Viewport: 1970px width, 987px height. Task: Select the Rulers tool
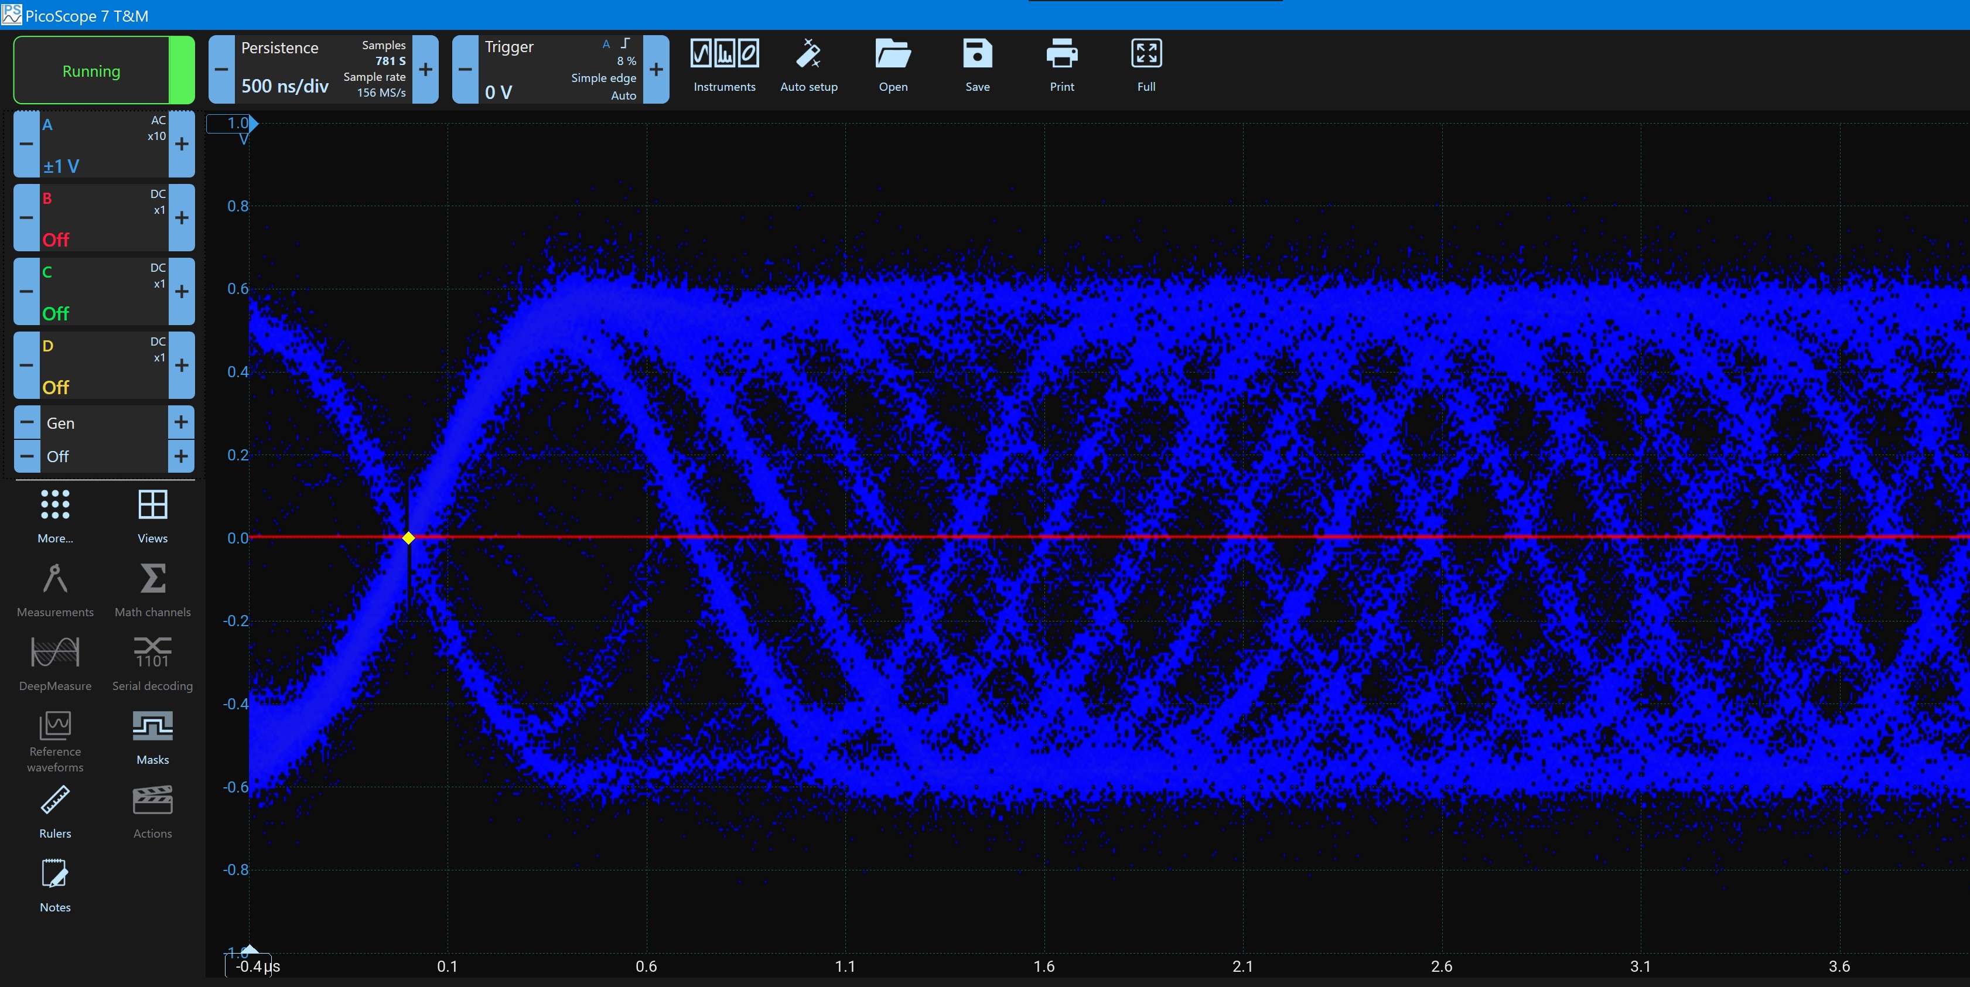click(x=54, y=811)
